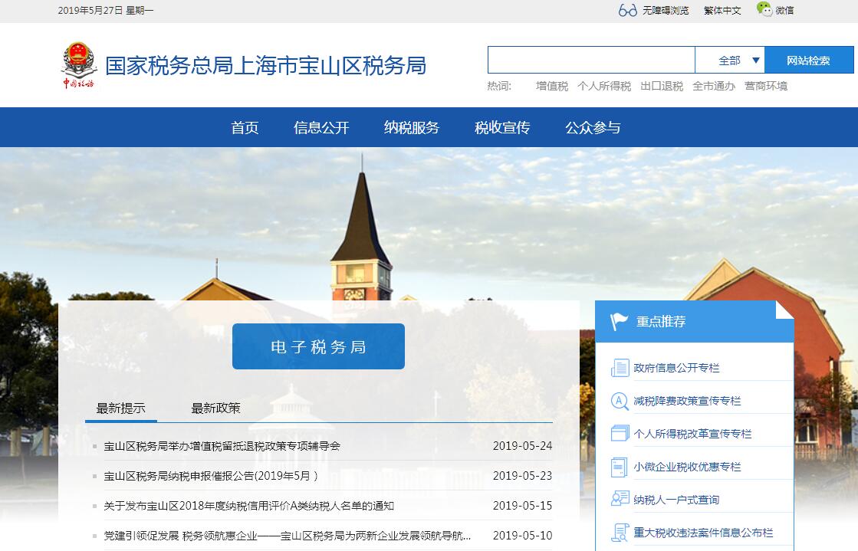Click the 重大税收违法案件信息公布栏 icon
858x551 pixels.
pos(620,533)
